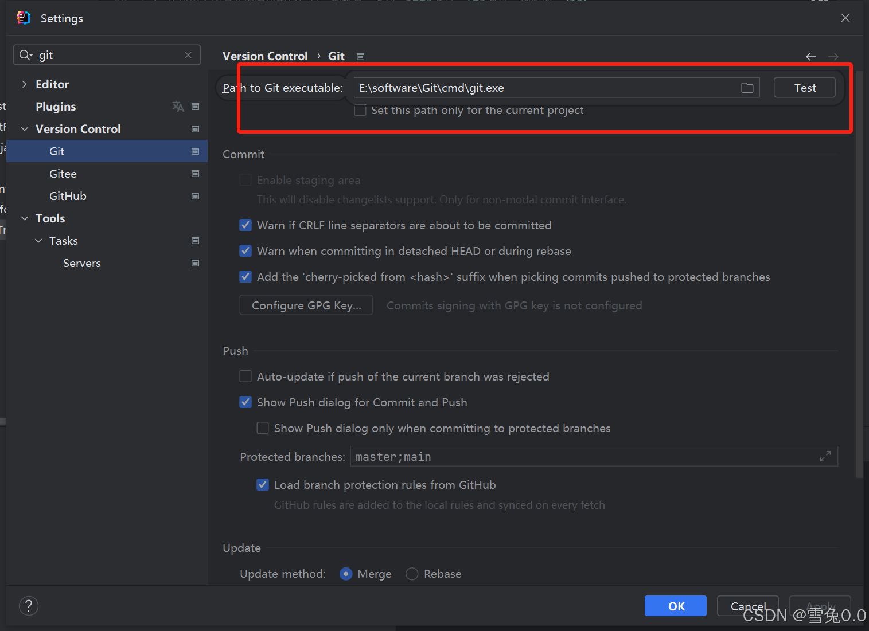Close the Settings dialog
869x631 pixels.
(845, 18)
